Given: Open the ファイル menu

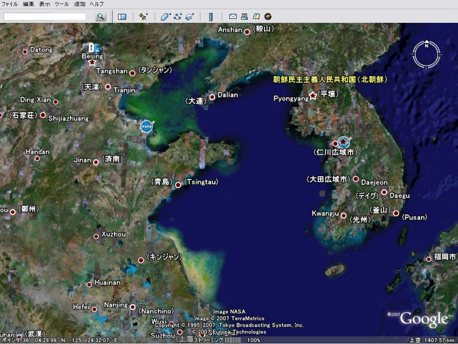Looking at the screenshot, I should 10,4.
